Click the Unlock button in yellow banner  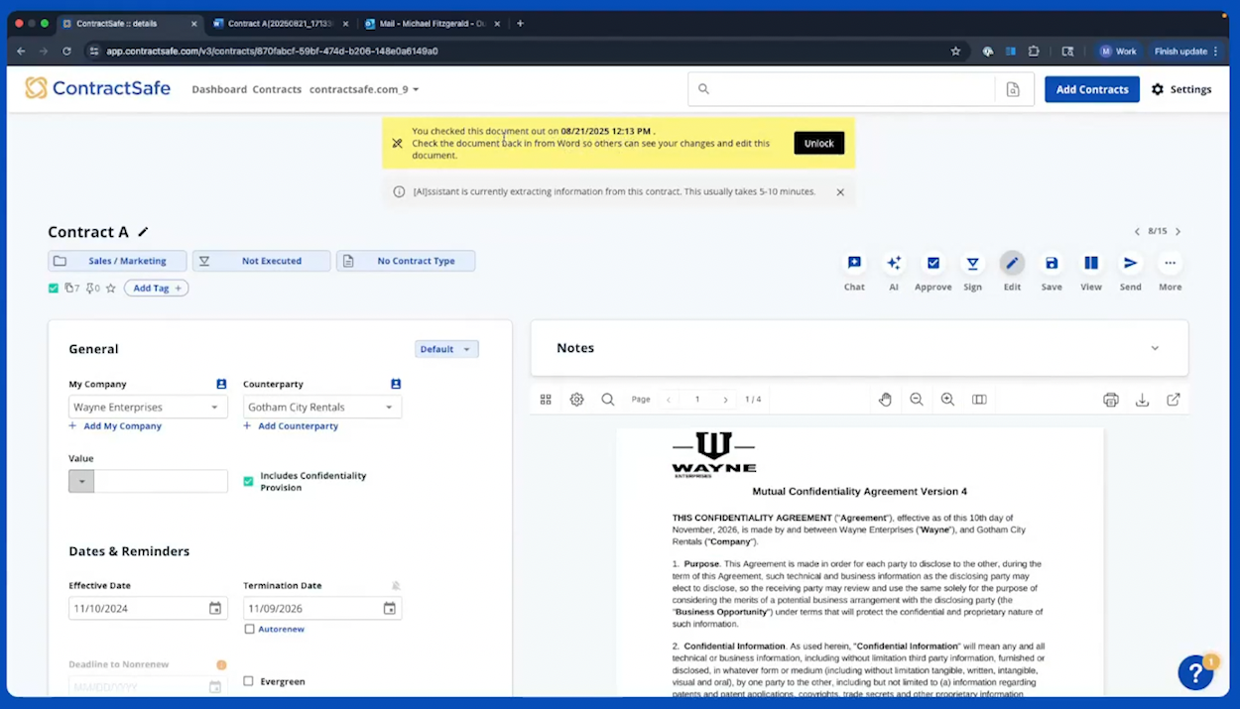pos(818,143)
